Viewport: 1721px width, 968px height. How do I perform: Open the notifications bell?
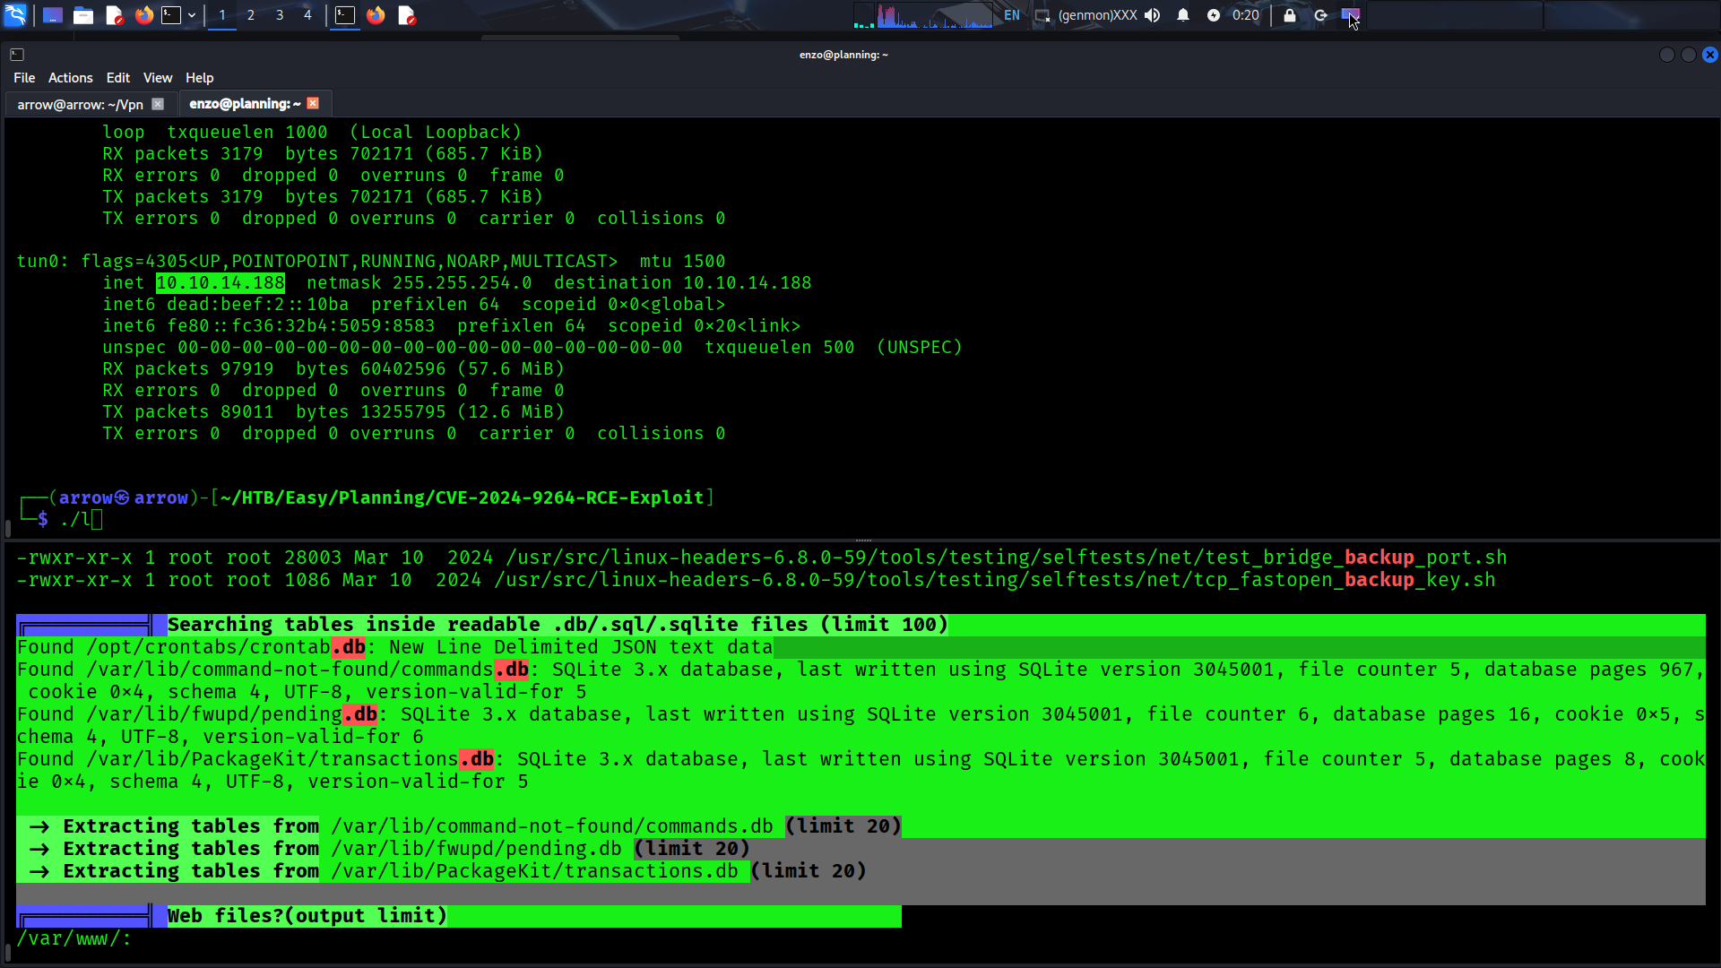pos(1183,15)
